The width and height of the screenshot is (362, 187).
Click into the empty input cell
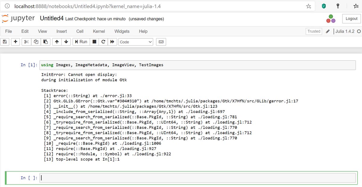click(x=198, y=178)
